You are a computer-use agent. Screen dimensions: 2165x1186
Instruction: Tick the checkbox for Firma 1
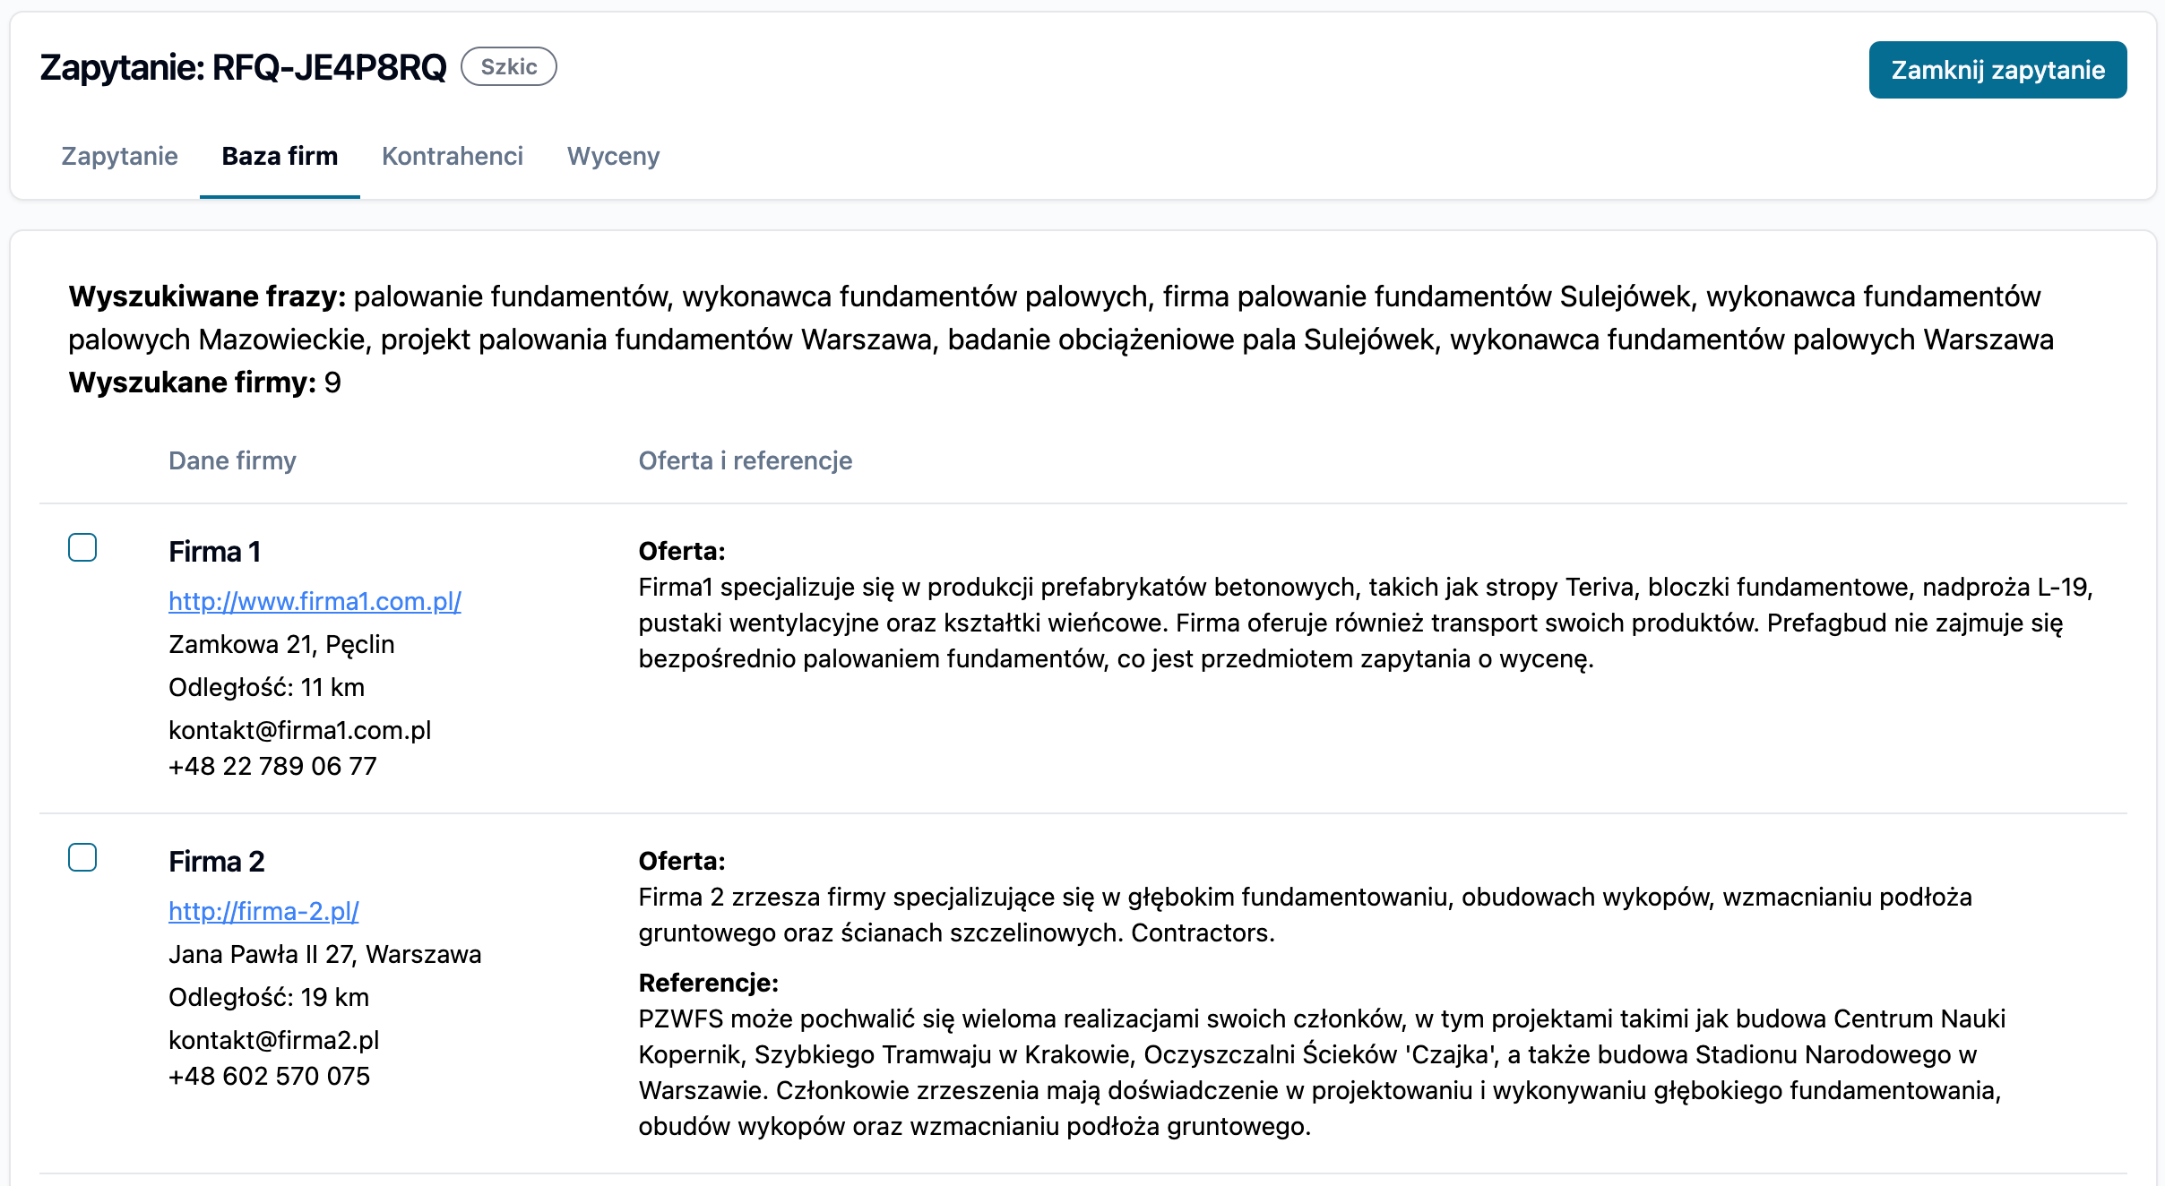coord(82,547)
